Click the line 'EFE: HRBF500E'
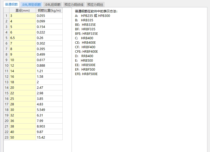 pyautogui.click(x=86, y=74)
